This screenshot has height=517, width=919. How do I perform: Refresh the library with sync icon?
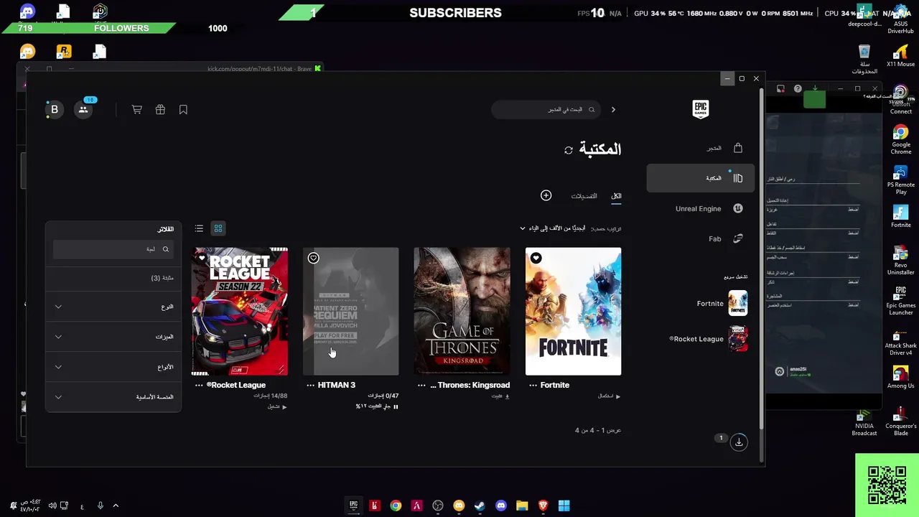[569, 150]
